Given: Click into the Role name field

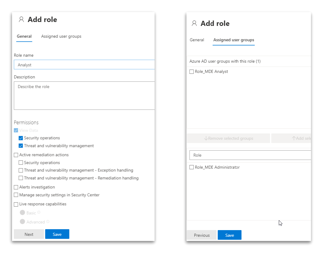Looking at the screenshot, I should pos(84,65).
